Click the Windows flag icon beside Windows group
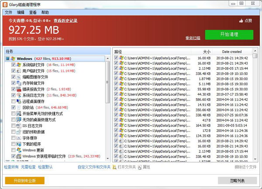This screenshot has height=189, width=262. (x=13, y=58)
